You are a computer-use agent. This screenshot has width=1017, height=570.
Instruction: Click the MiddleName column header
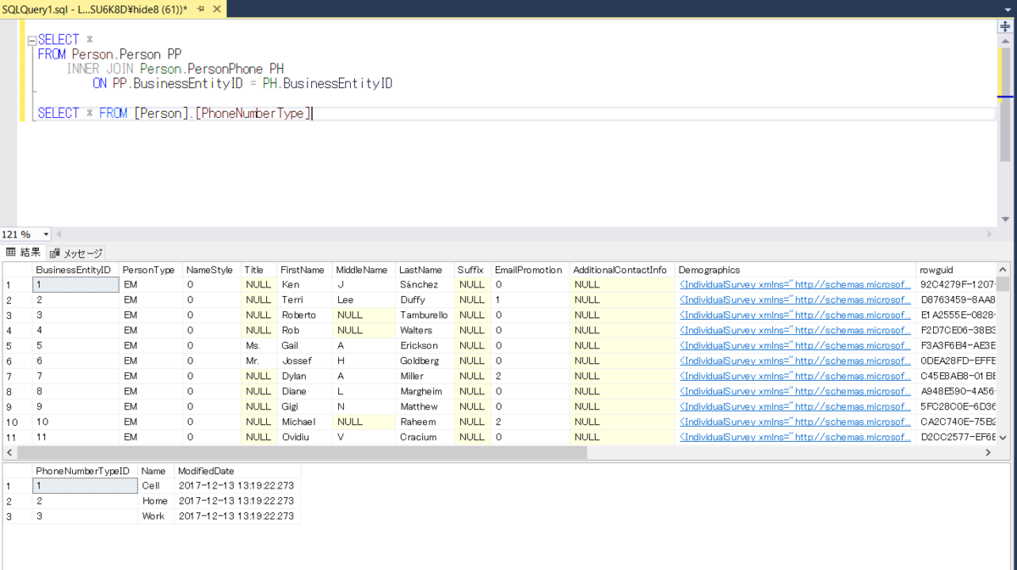click(x=364, y=270)
